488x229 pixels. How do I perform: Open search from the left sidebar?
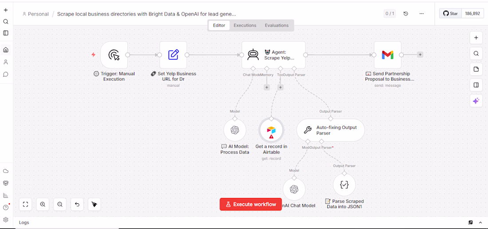point(6,21)
